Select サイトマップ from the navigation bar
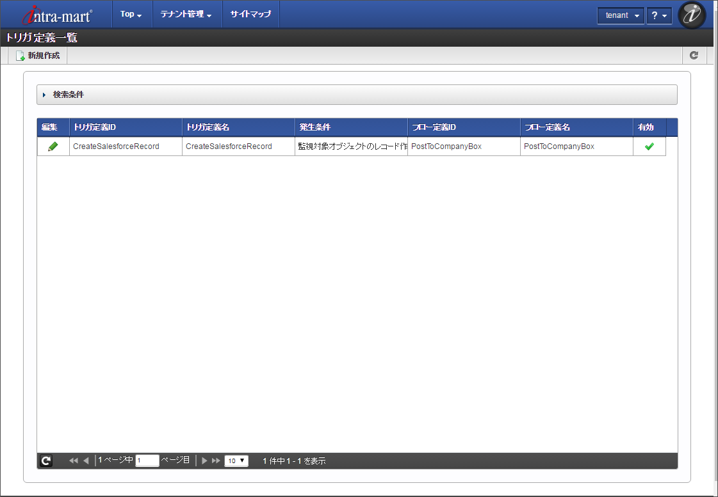 [x=250, y=13]
